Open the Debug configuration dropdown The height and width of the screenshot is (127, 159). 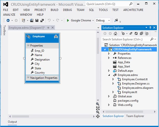[x=109, y=21]
